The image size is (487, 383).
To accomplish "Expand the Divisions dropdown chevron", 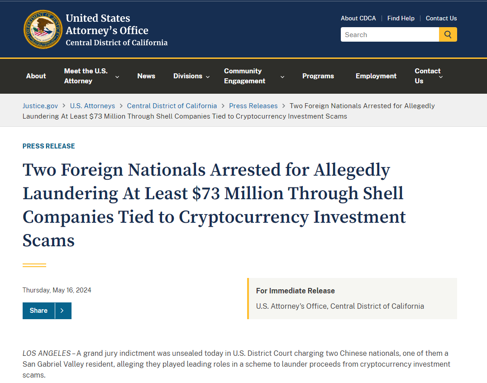I will coord(208,77).
